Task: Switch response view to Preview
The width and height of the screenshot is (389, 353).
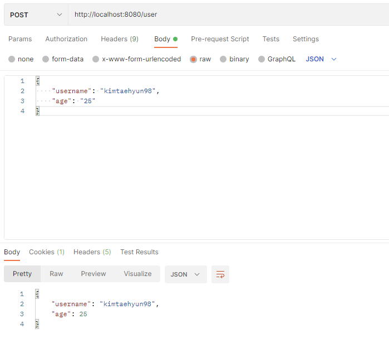Action: coord(93,274)
